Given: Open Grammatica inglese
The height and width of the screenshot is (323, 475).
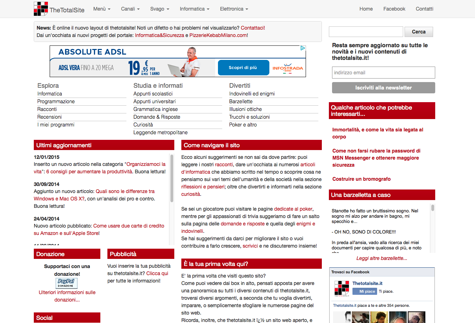Looking at the screenshot, I should [156, 109].
